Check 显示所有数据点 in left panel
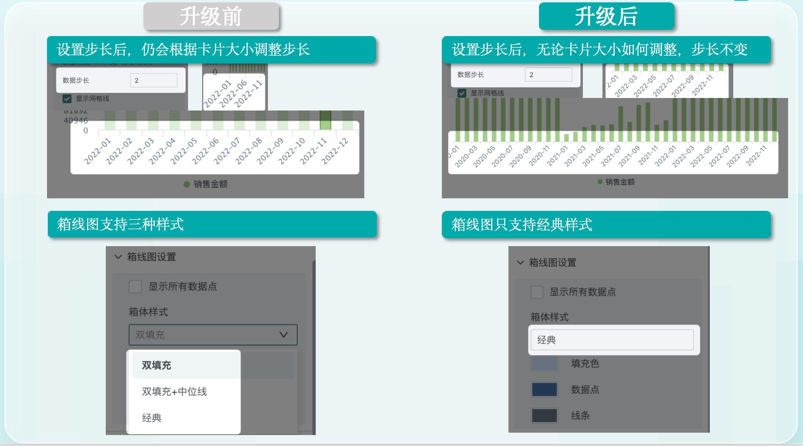The width and height of the screenshot is (803, 446). 136,286
